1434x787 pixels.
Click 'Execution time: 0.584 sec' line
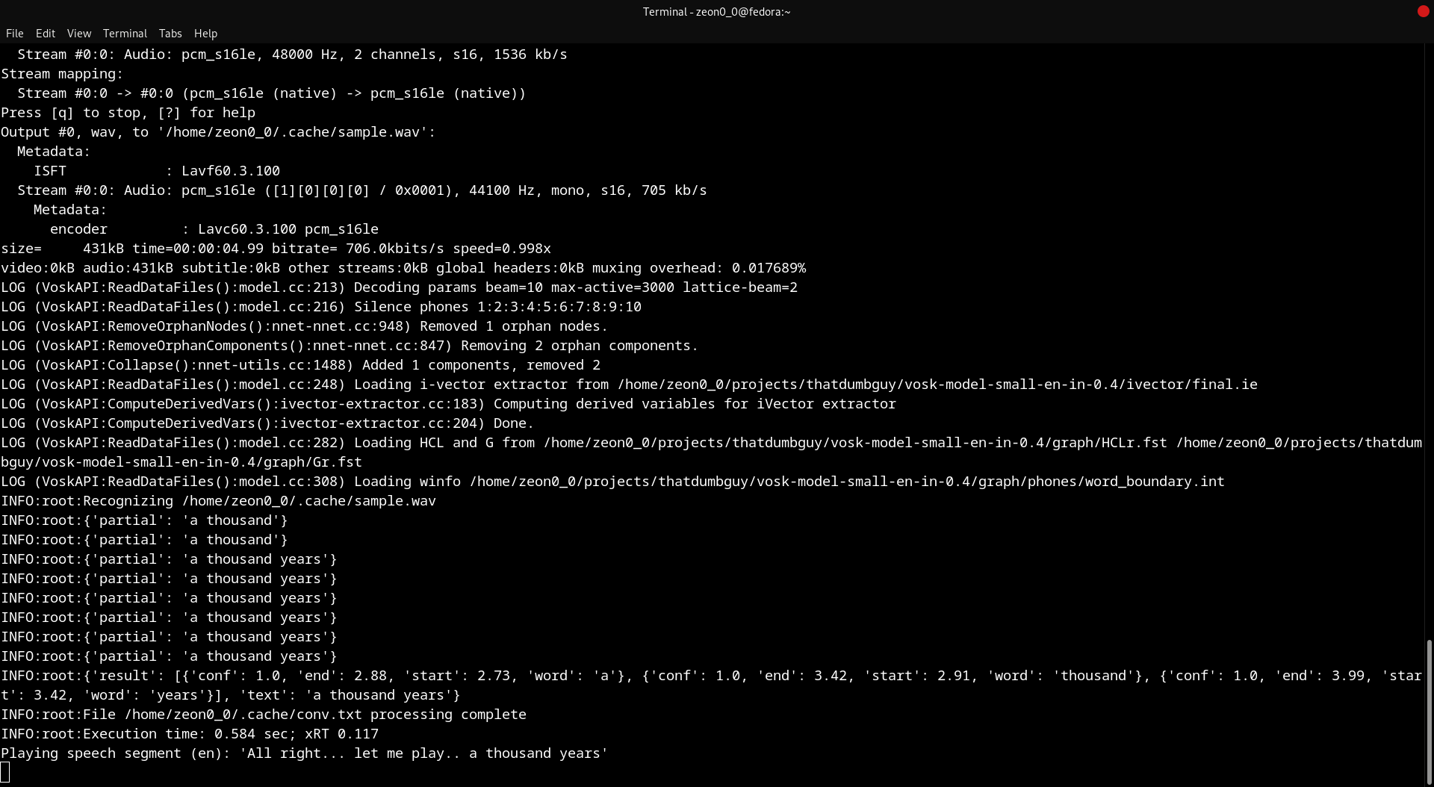(190, 734)
